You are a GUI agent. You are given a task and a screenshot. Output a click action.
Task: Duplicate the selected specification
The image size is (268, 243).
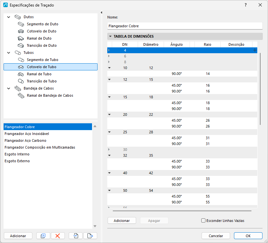coord(43,236)
